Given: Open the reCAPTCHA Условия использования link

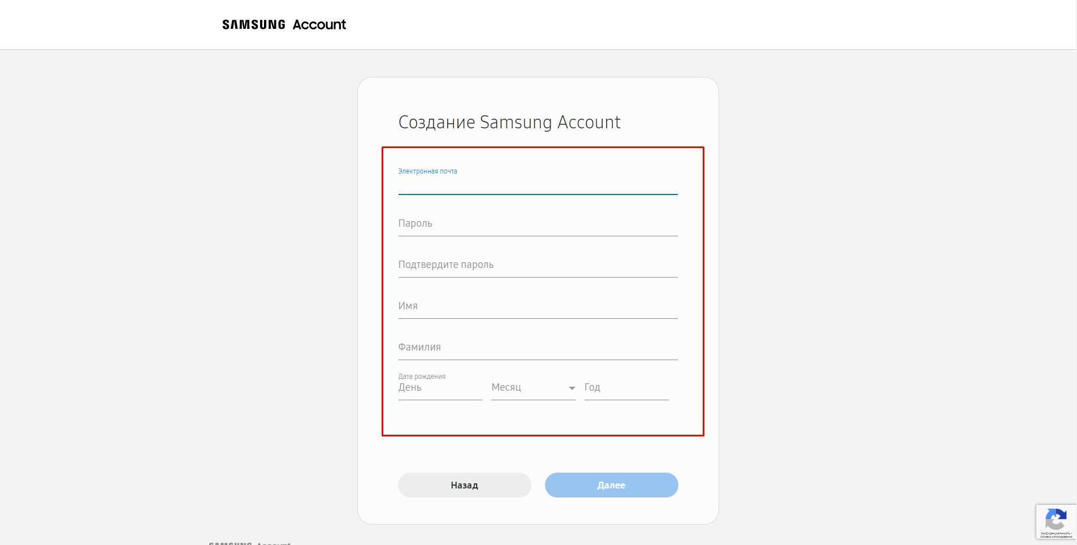Looking at the screenshot, I should coord(1056,537).
